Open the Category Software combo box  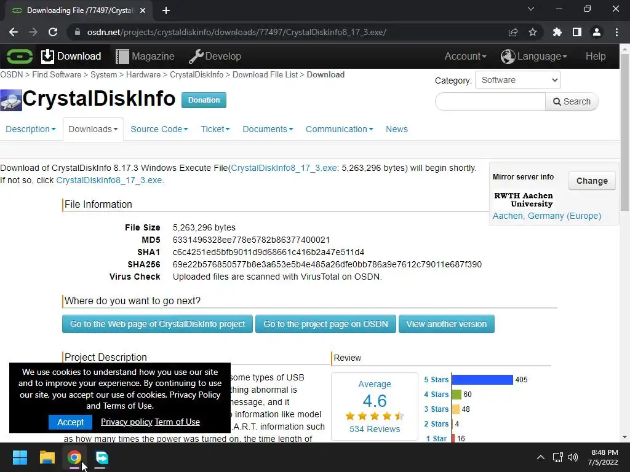tap(518, 80)
